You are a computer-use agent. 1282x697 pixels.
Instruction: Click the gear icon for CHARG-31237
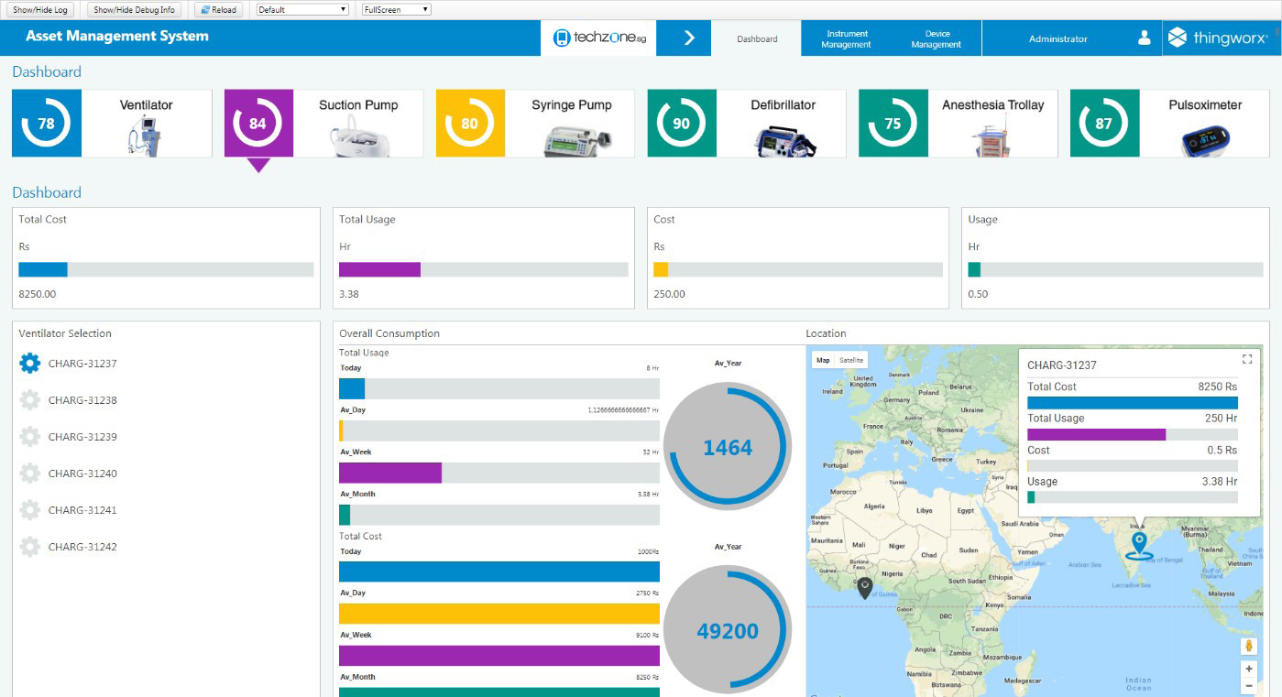tap(30, 364)
